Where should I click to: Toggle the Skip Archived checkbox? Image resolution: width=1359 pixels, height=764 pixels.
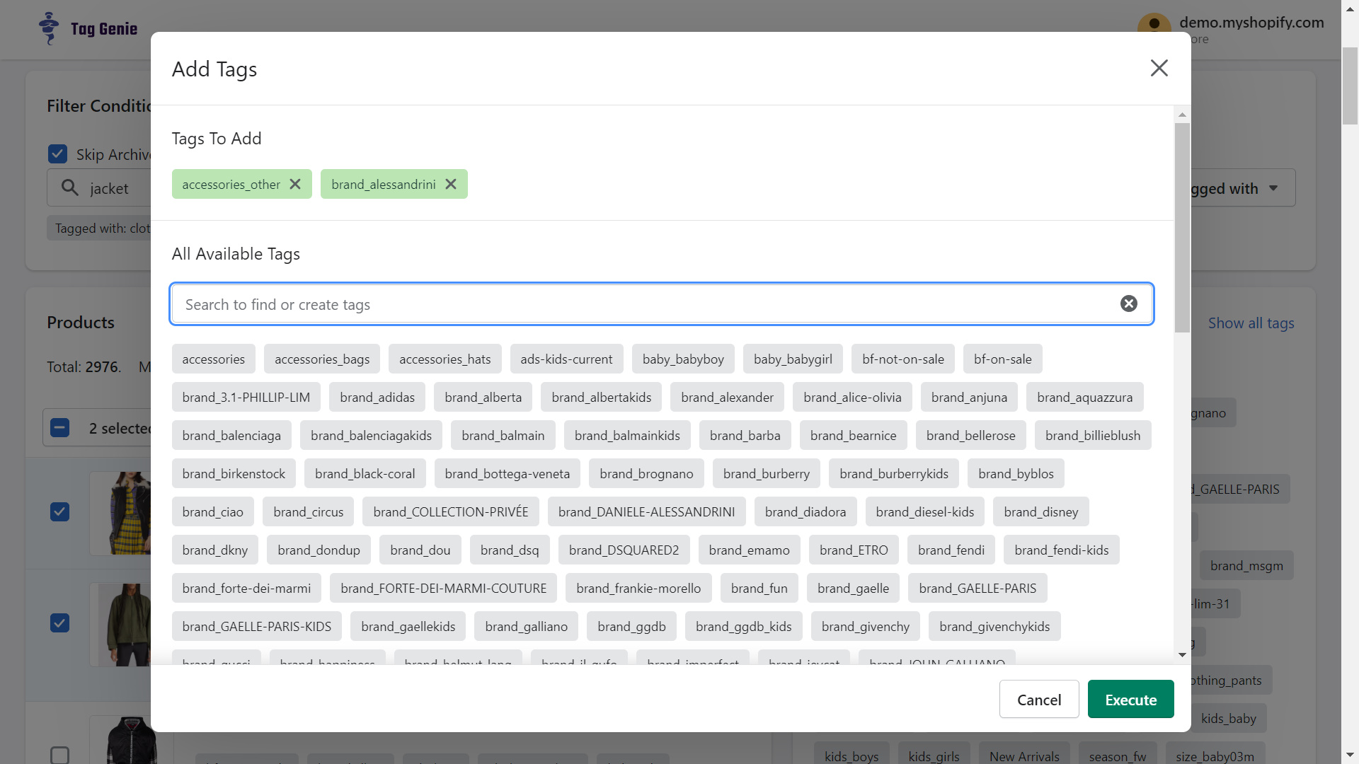coord(58,154)
